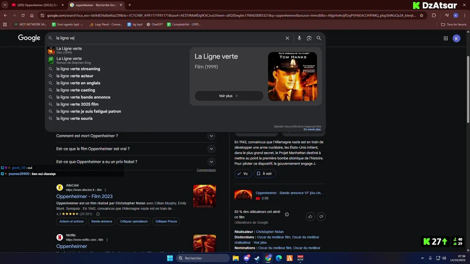This screenshot has height=264, width=470.
Task: Click the page vertical scrollbar
Action: coord(468,89)
